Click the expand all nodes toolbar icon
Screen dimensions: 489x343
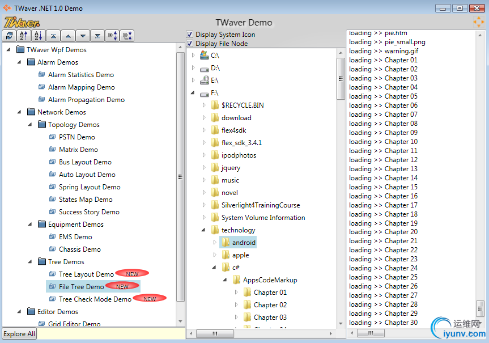[112, 36]
